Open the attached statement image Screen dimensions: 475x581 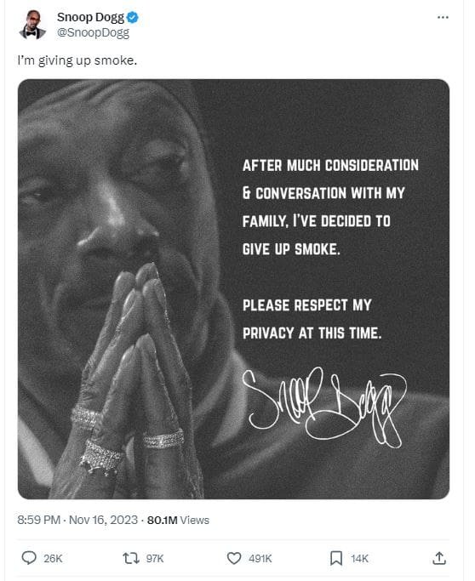(x=233, y=289)
